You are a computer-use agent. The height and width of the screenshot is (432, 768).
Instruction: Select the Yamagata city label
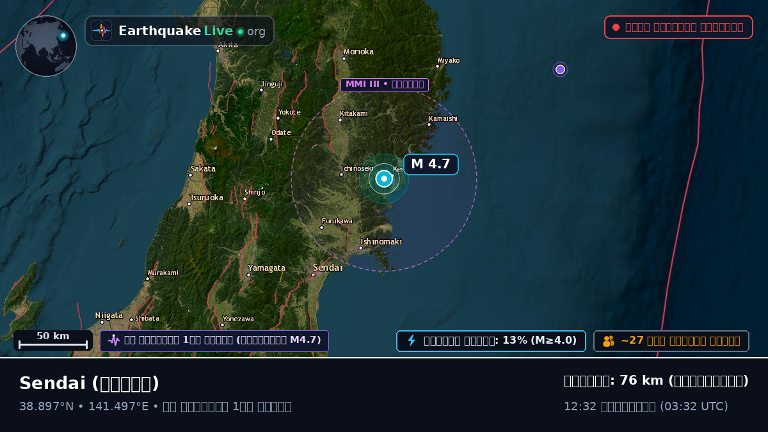(x=266, y=268)
